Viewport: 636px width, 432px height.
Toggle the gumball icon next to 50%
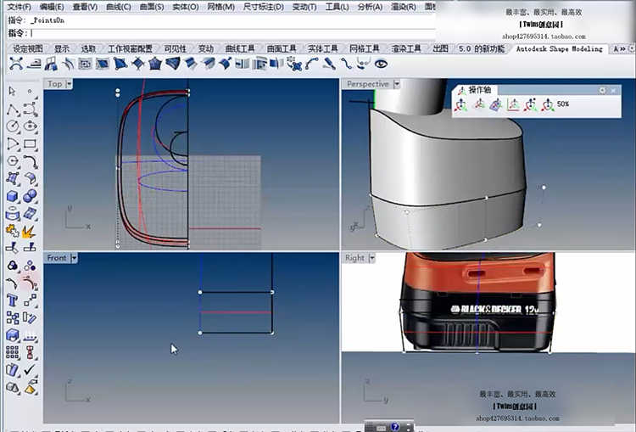point(548,104)
